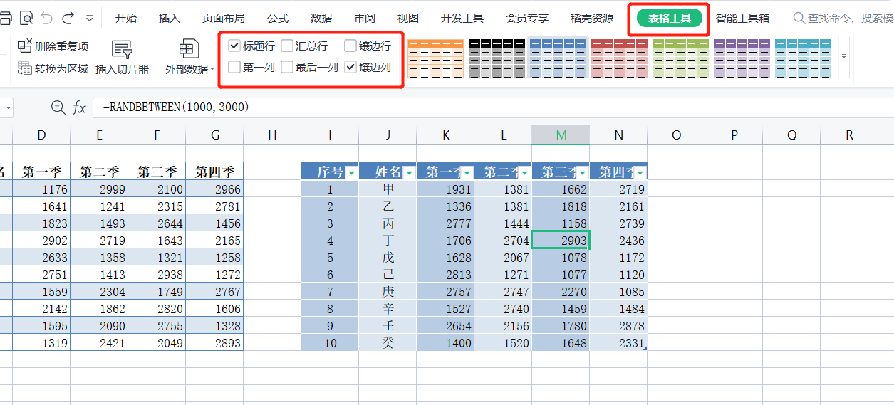Disable the 镶边列 checkbox

pos(350,68)
